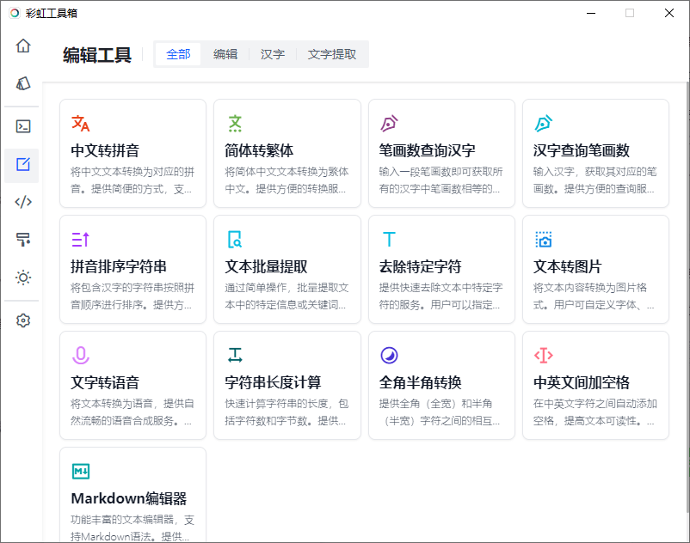Viewport: 690px width, 543px height.
Task: Launch the 文本转图片 tool
Action: [595, 269]
